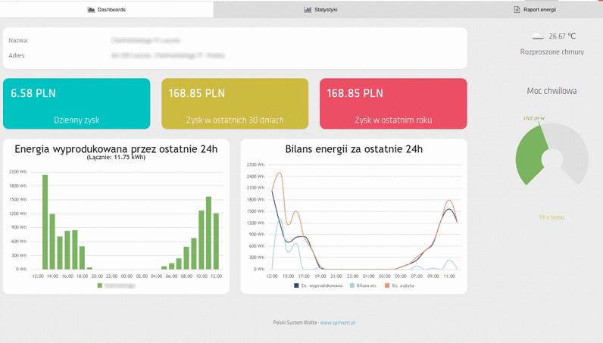This screenshot has width=603, height=343.
Task: Click the 2100 Wh axis label in bar chart
Action: [x=17, y=171]
